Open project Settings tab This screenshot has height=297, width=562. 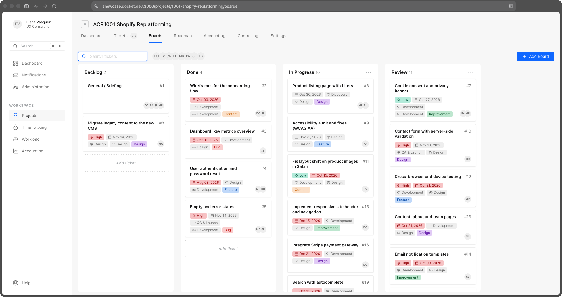click(278, 36)
